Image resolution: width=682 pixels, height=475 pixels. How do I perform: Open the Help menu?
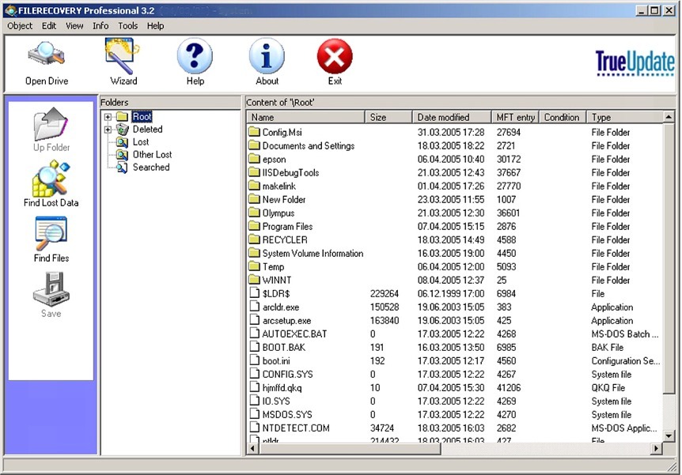[155, 25]
